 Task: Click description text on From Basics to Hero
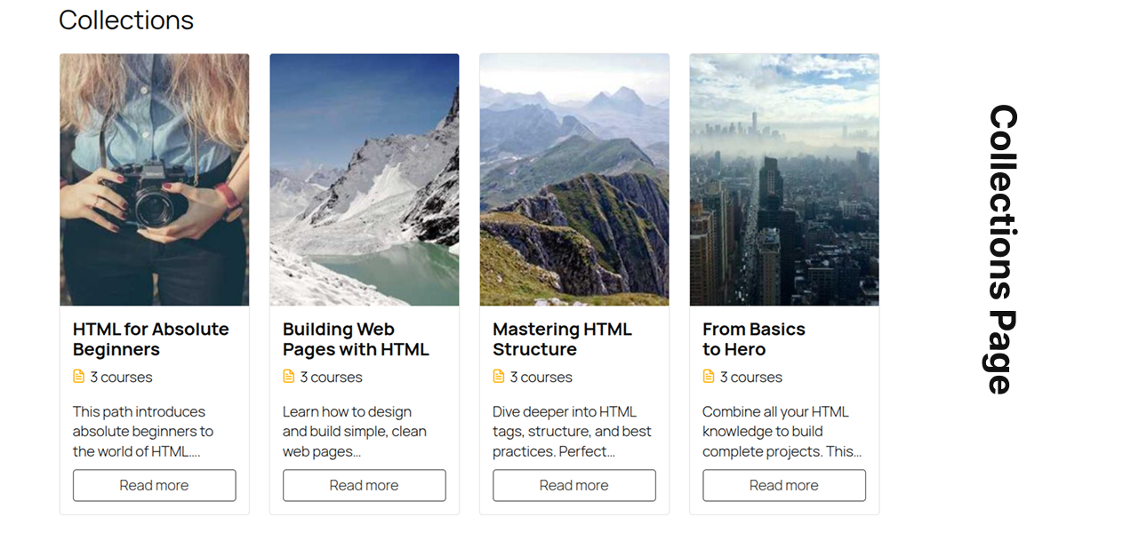click(782, 432)
